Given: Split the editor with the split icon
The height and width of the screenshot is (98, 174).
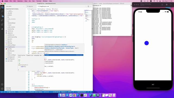Looking at the screenshot, I should tap(88, 7).
